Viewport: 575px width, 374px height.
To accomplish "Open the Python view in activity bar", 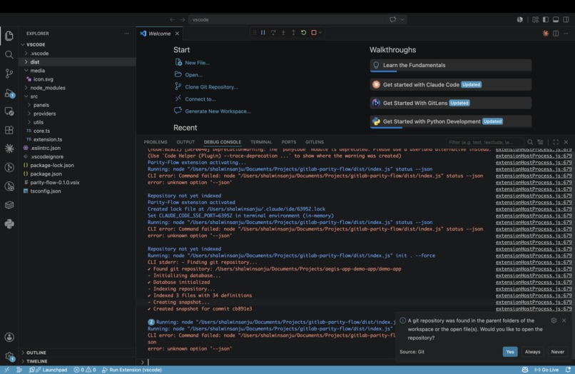I will (9, 223).
